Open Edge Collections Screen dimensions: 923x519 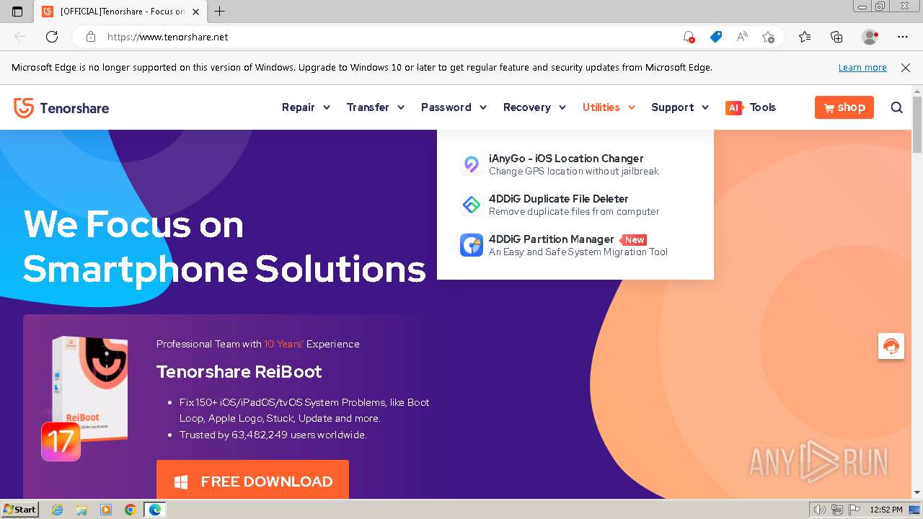(x=836, y=37)
